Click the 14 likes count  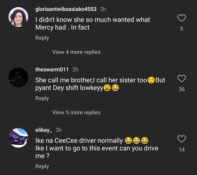(x=182, y=150)
